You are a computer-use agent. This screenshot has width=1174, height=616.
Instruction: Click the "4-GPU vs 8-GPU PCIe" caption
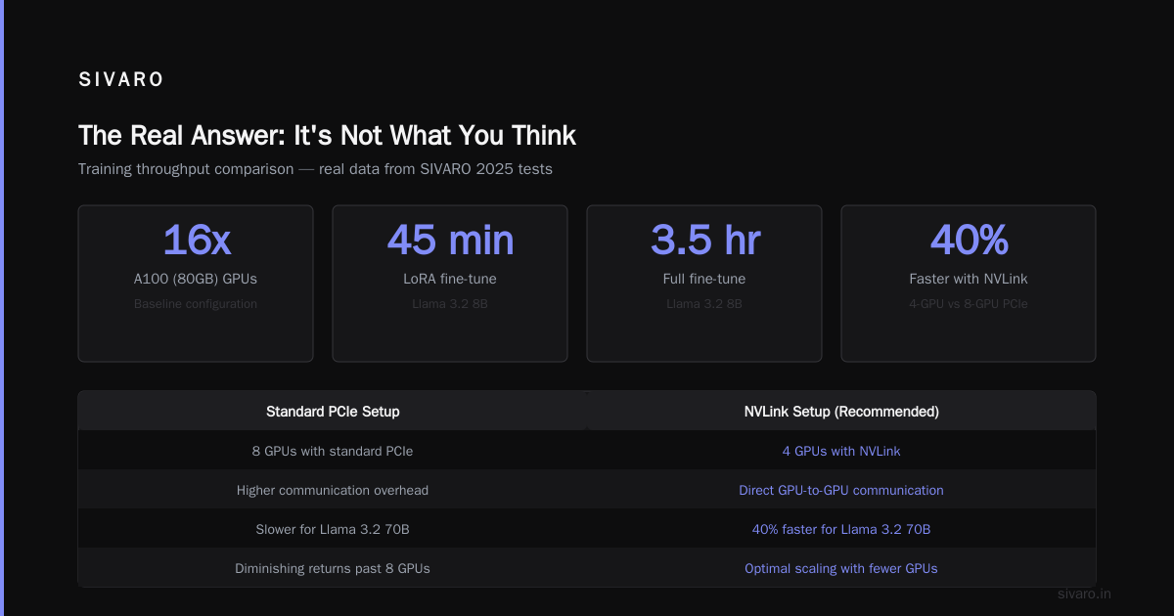969,304
